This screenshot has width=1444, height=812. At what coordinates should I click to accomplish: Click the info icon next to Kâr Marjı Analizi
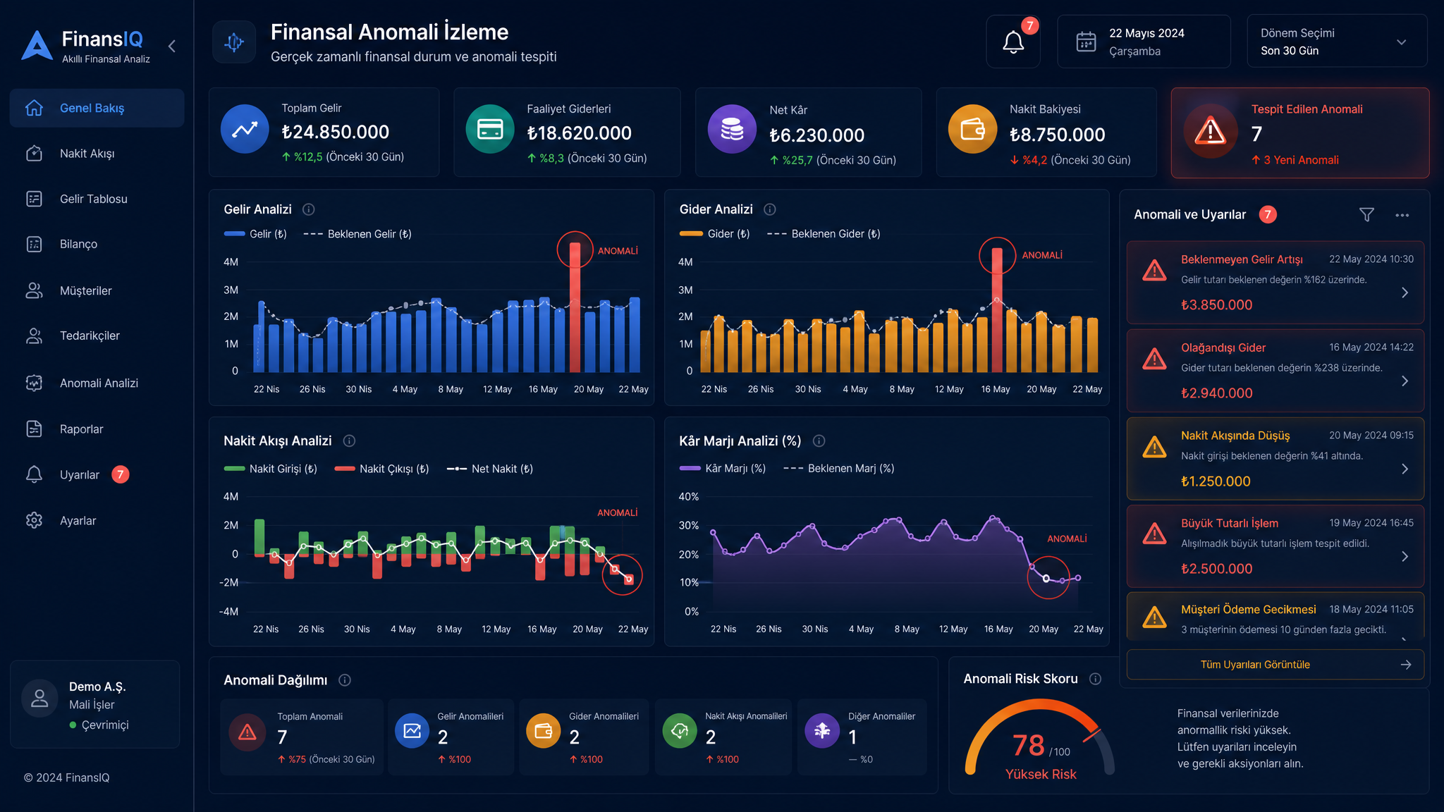(819, 441)
